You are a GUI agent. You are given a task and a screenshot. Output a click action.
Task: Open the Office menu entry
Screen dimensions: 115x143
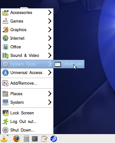pos(27,47)
